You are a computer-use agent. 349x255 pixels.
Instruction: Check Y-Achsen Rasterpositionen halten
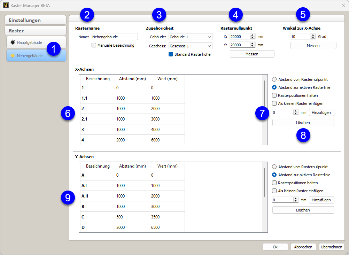click(274, 183)
